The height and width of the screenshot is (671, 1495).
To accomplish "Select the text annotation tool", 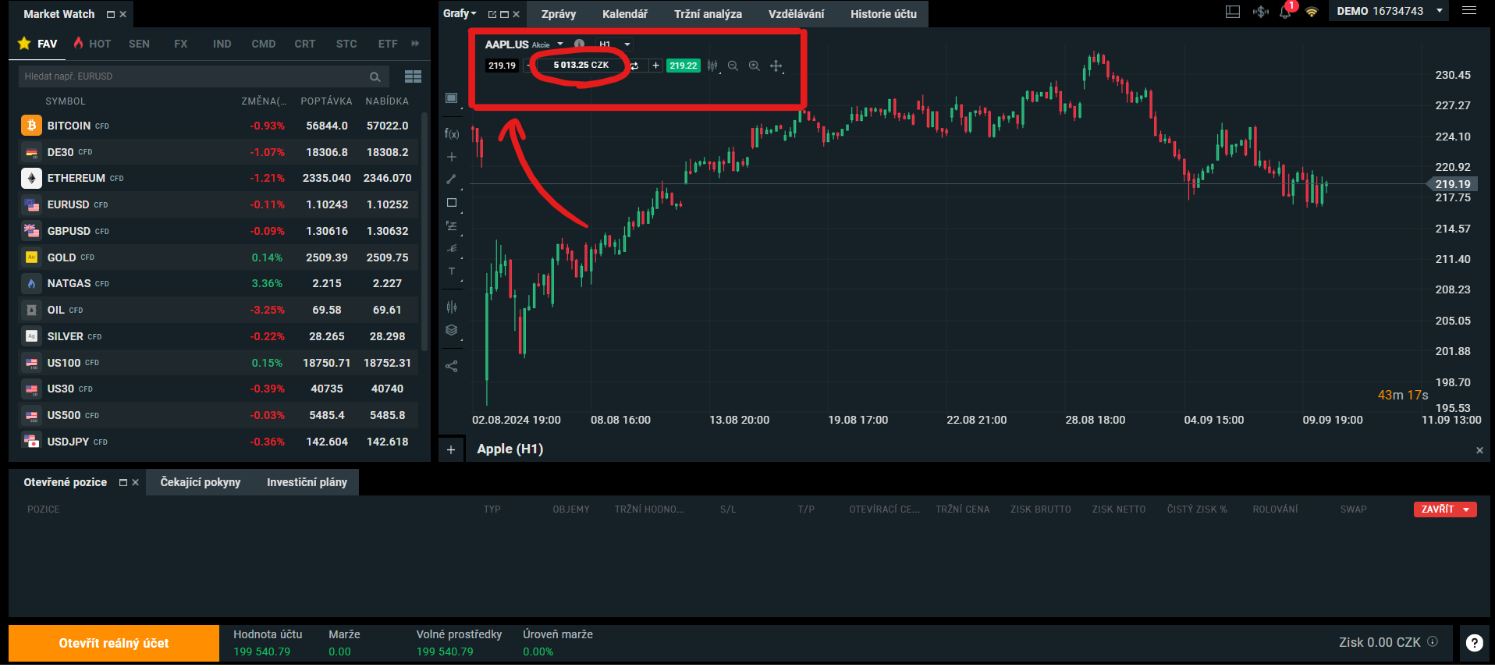I will [452, 272].
